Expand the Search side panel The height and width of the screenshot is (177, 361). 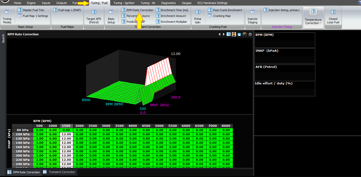[x=3, y=38]
